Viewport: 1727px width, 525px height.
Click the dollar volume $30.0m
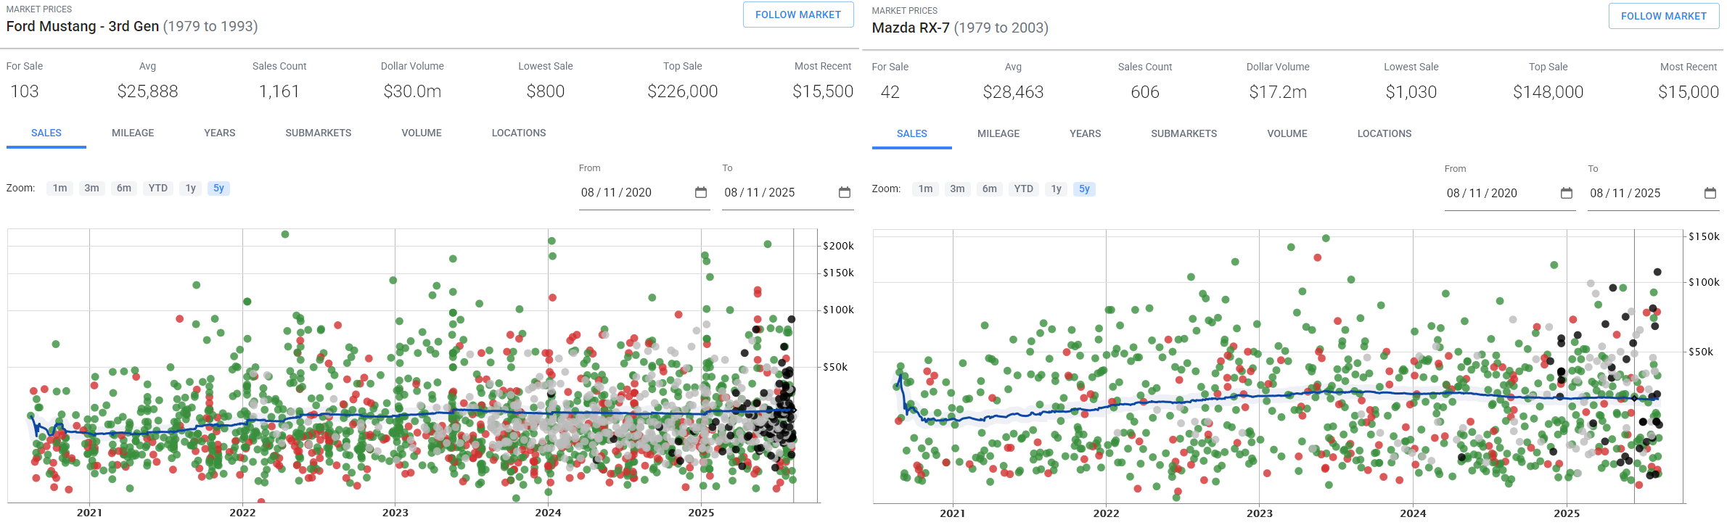click(412, 91)
